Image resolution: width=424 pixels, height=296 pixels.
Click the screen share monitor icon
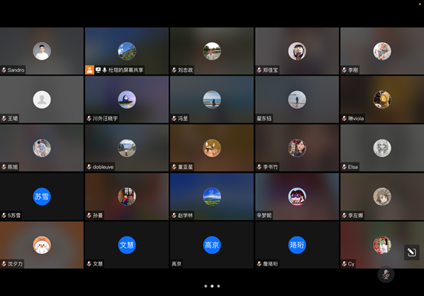click(x=98, y=70)
